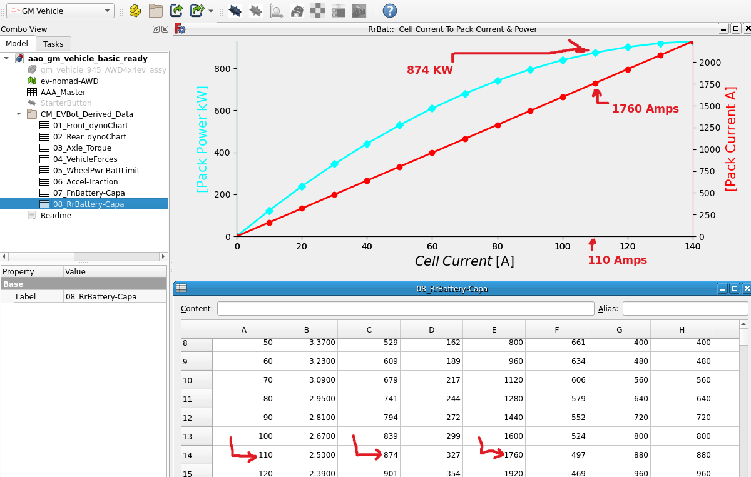Collapse the CM_EVBot_Derived_Data folder
The height and width of the screenshot is (477, 751).
19,114
